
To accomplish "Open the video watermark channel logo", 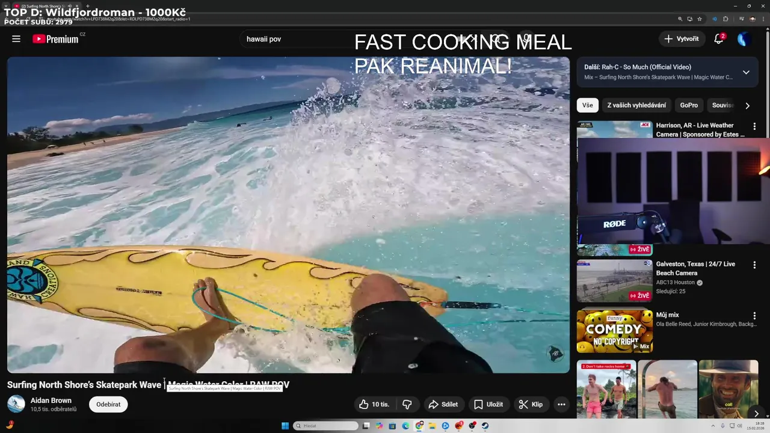I will coord(556,353).
